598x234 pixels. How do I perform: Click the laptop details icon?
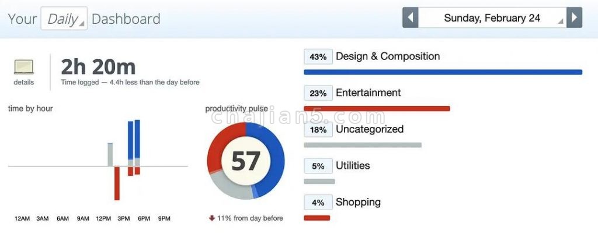point(24,67)
